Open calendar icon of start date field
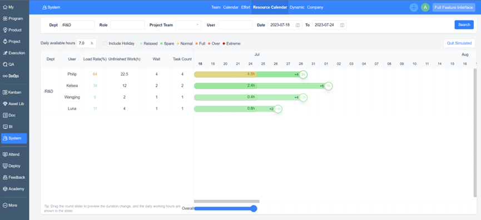 click(x=297, y=25)
